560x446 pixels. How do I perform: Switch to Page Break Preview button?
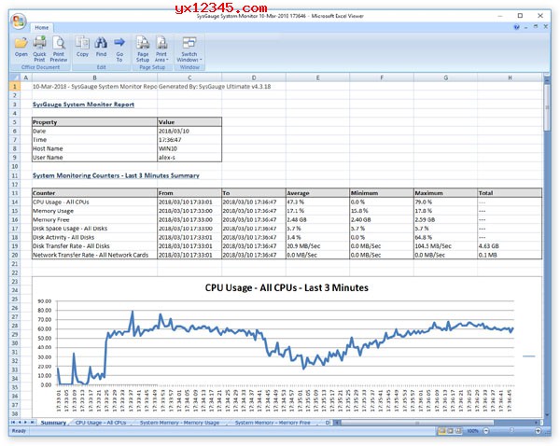[x=458, y=431]
